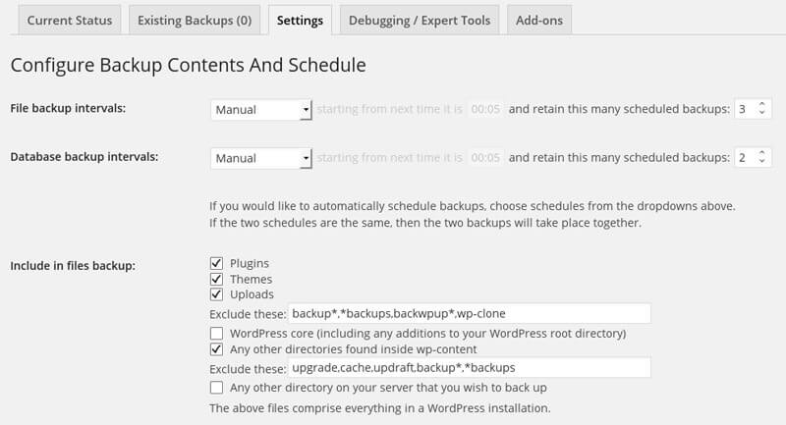Increase retained file backups with up arrow
The width and height of the screenshot is (786, 425).
pos(762,105)
